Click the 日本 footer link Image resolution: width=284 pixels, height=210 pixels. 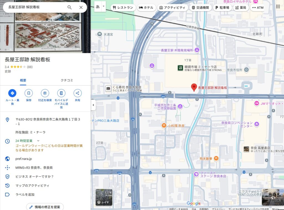tap(194, 209)
